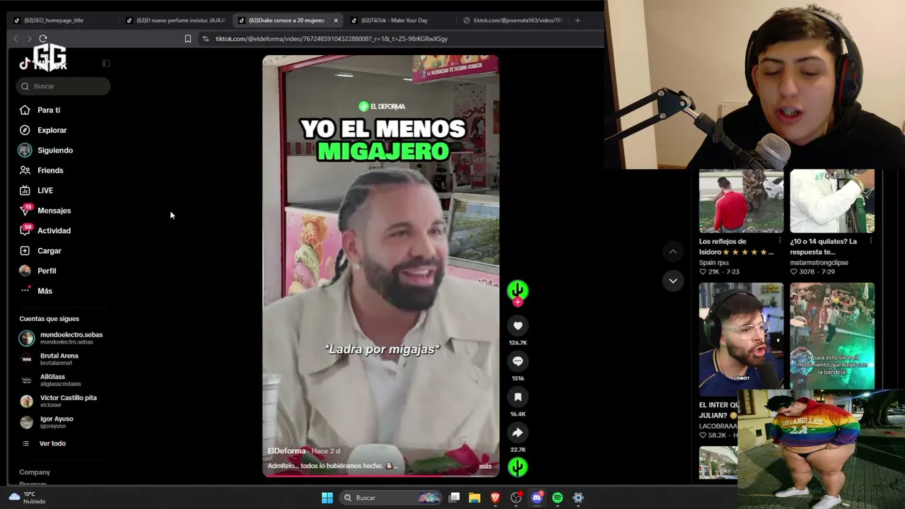Open Windows Start menu

pyautogui.click(x=327, y=498)
